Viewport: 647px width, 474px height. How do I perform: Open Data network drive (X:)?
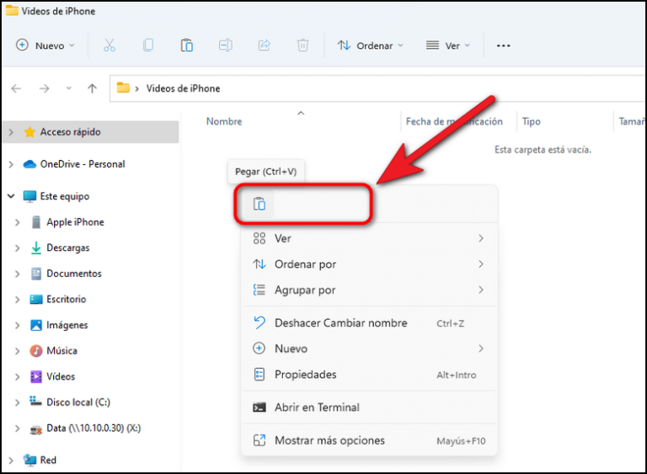click(x=94, y=429)
